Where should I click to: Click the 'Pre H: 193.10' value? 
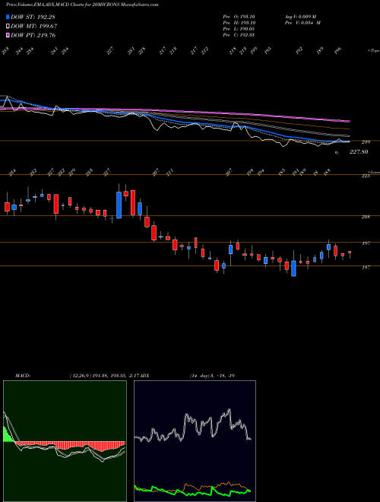coord(239,23)
